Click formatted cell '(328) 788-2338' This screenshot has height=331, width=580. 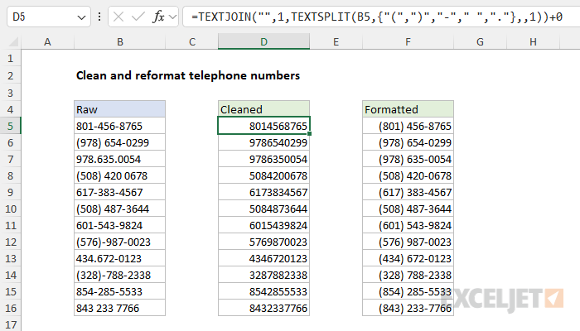pyautogui.click(x=408, y=276)
